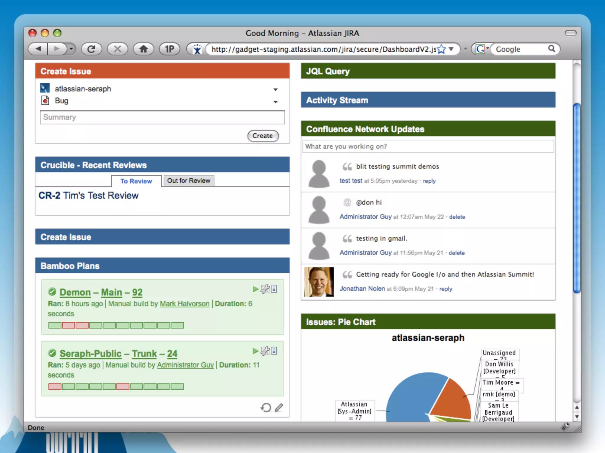Click the address bar URL field
Viewport: 605px width, 453px height.
coord(323,49)
